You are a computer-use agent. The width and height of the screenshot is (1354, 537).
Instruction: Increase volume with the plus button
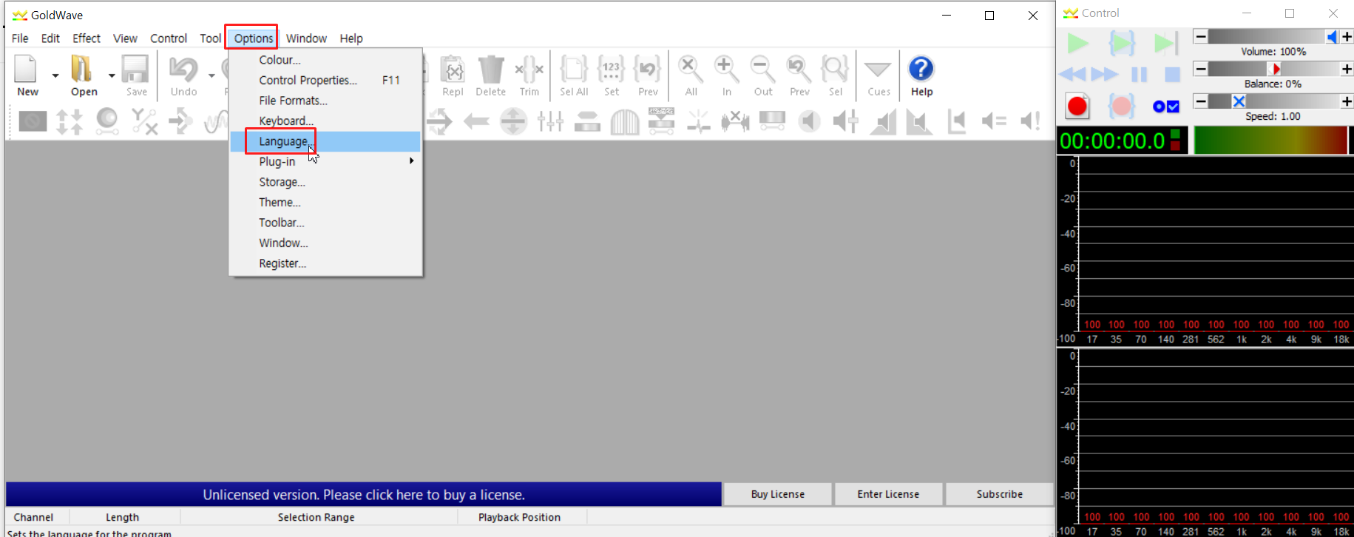pyautogui.click(x=1347, y=37)
